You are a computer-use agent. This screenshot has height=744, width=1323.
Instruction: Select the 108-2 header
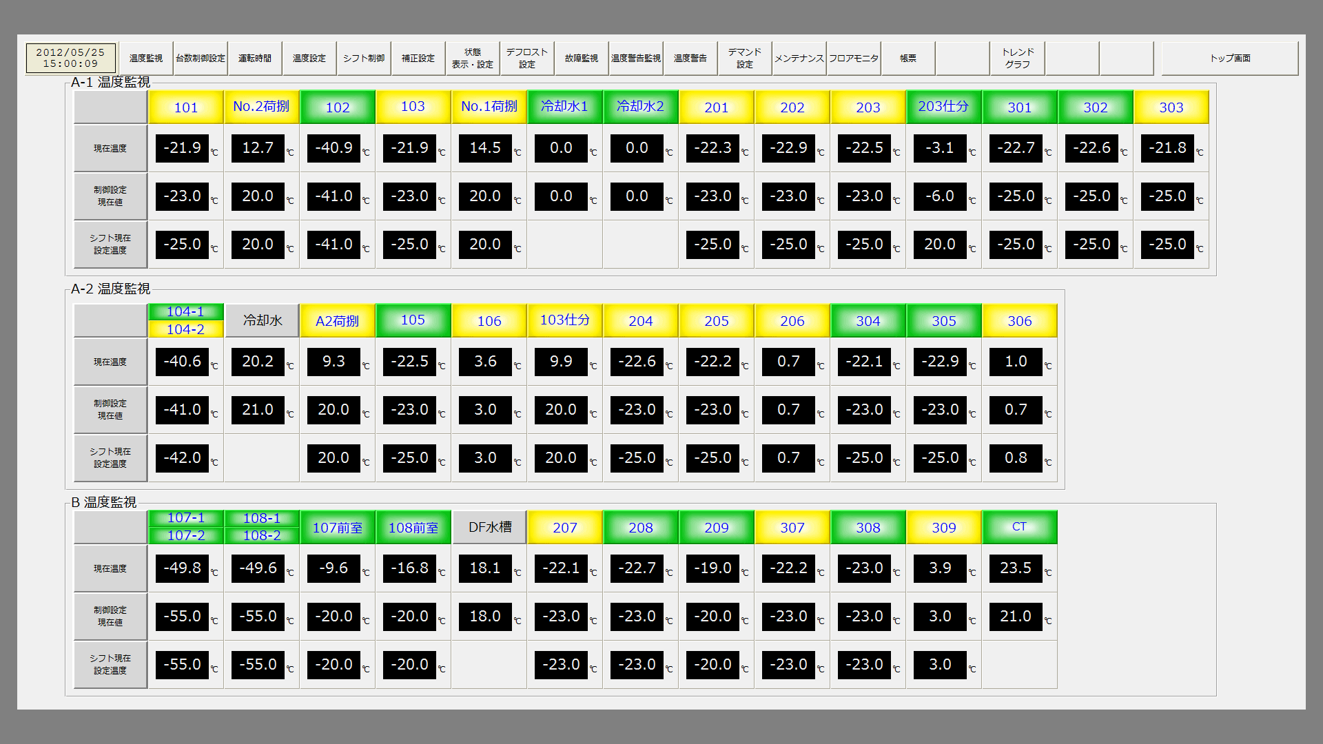262,535
